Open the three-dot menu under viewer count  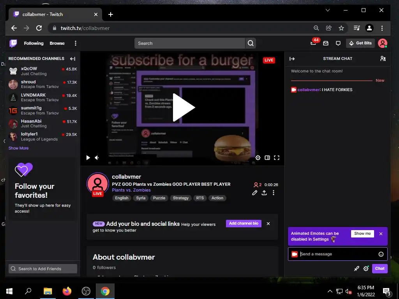coord(274,193)
